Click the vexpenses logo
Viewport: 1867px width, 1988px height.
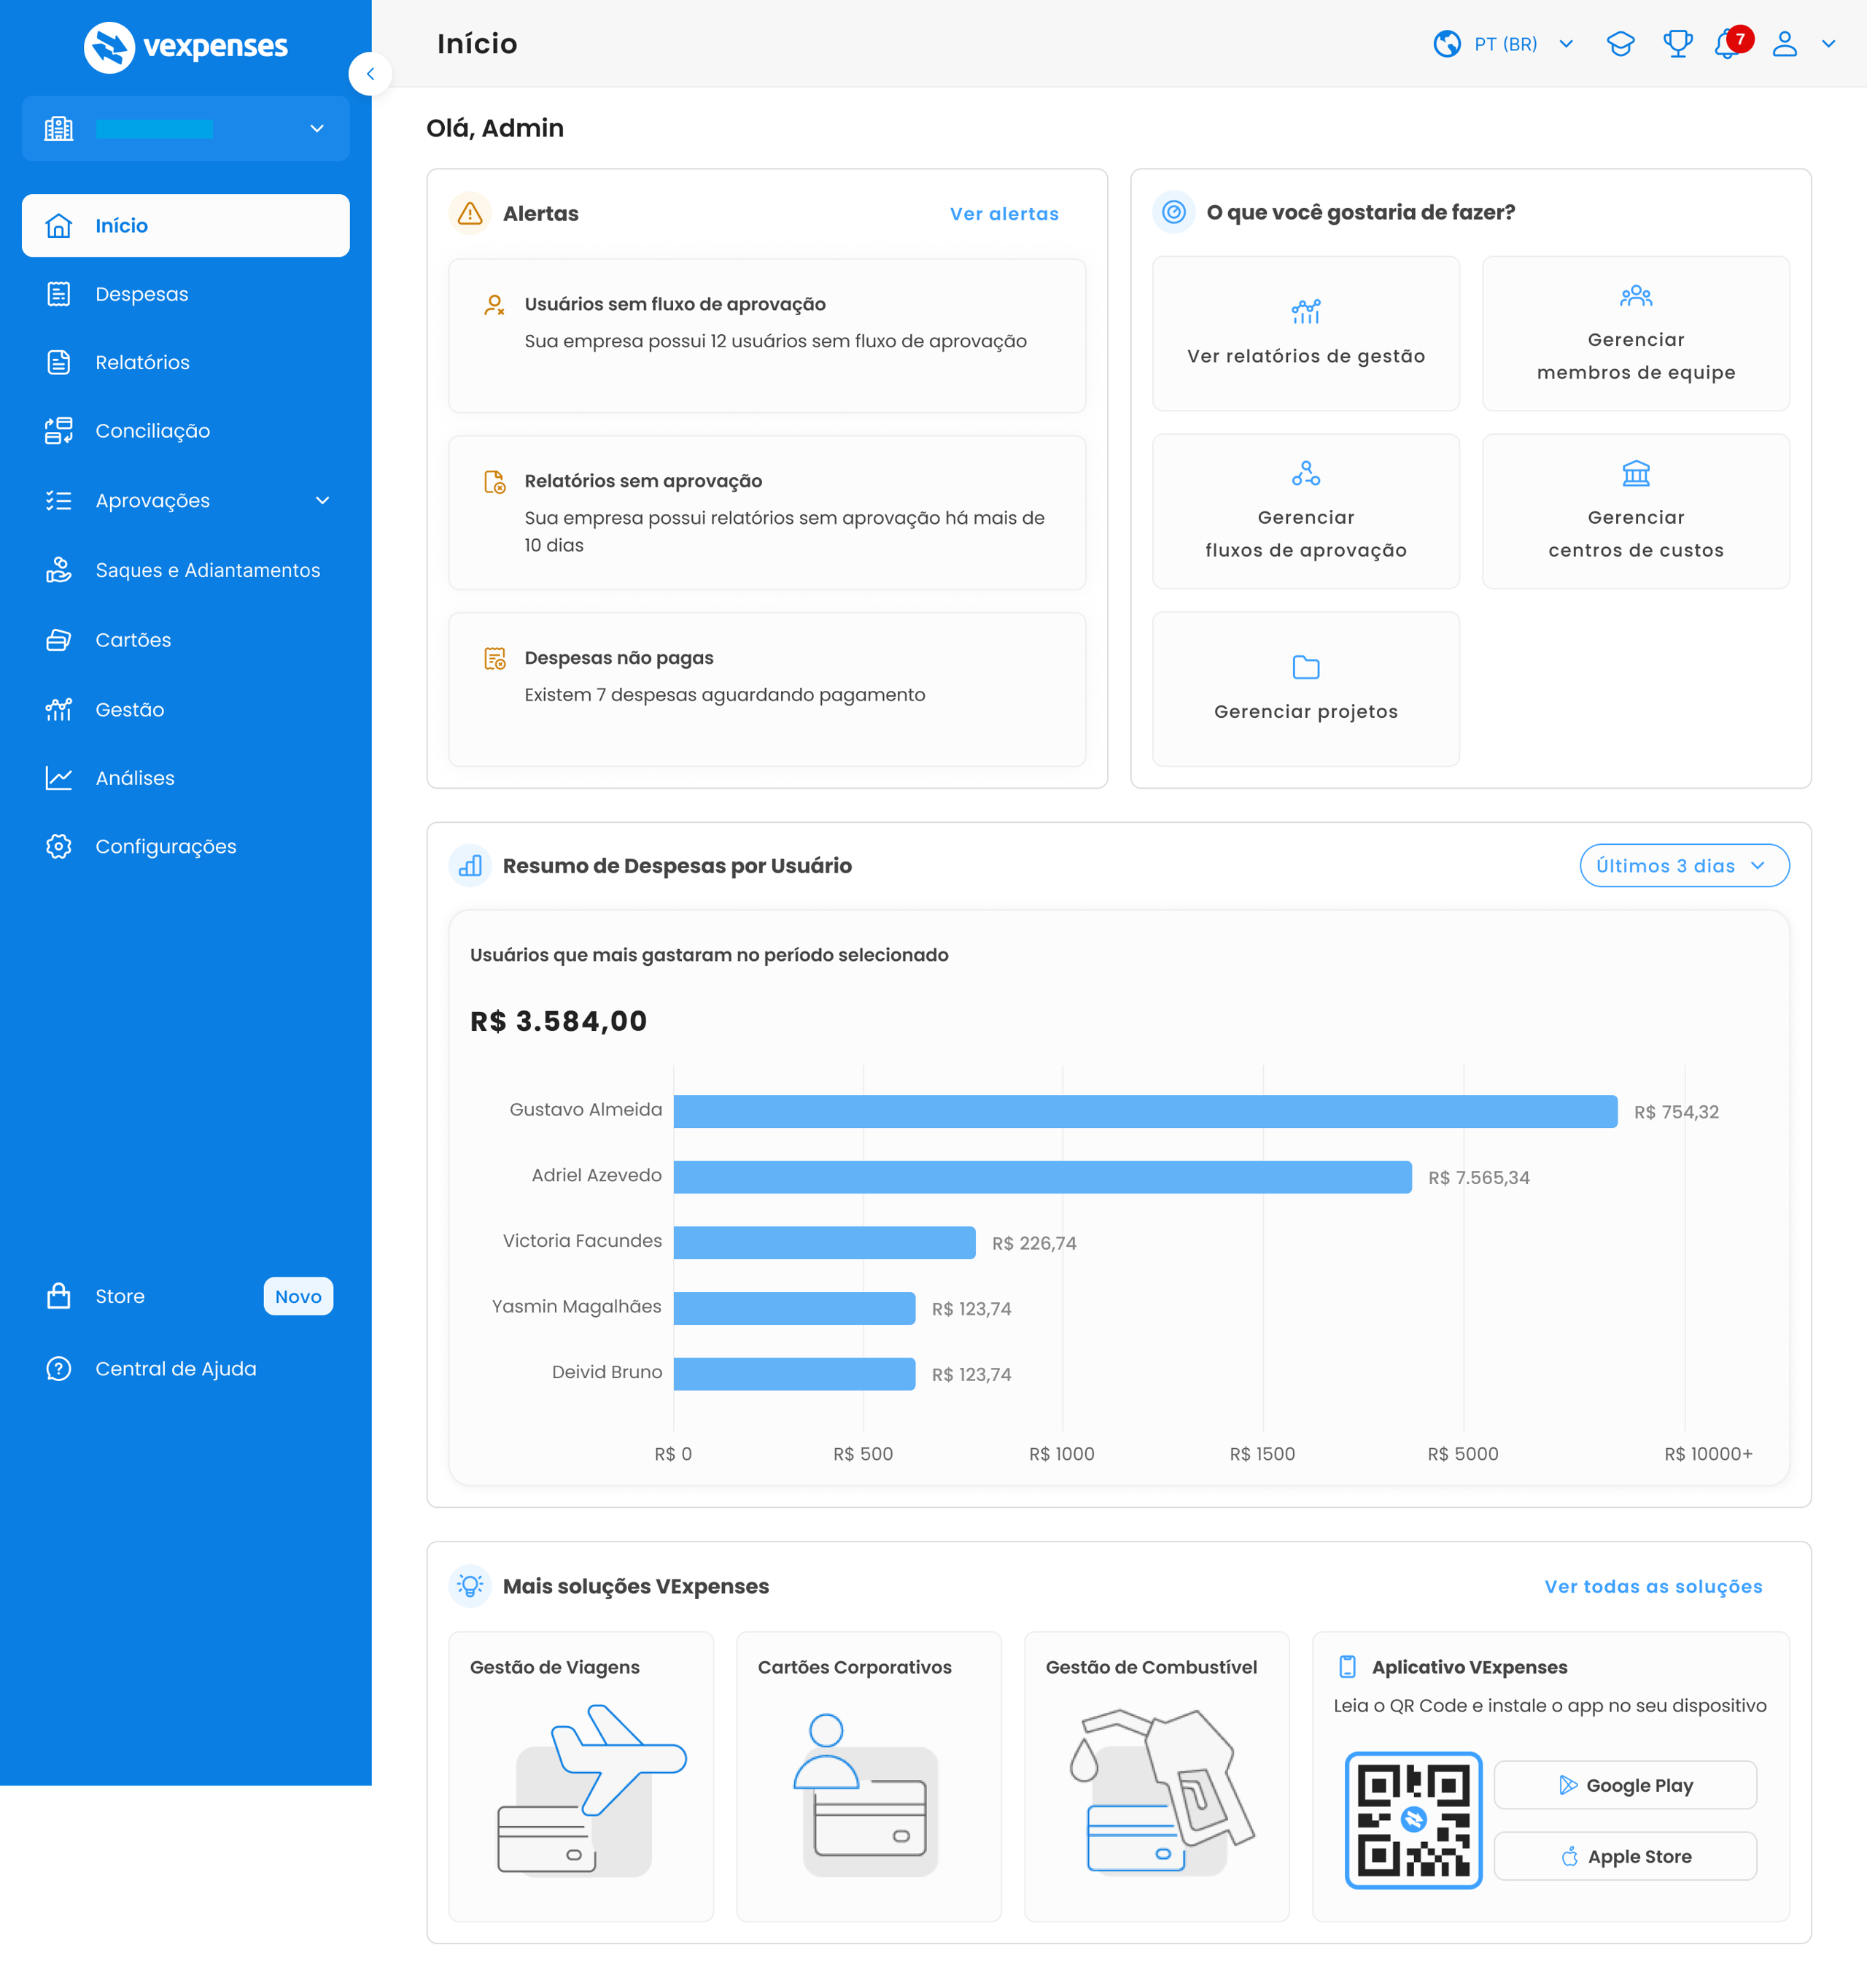186,46
